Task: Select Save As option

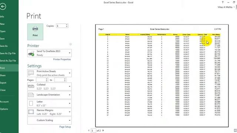Action: (x=4, y=46)
